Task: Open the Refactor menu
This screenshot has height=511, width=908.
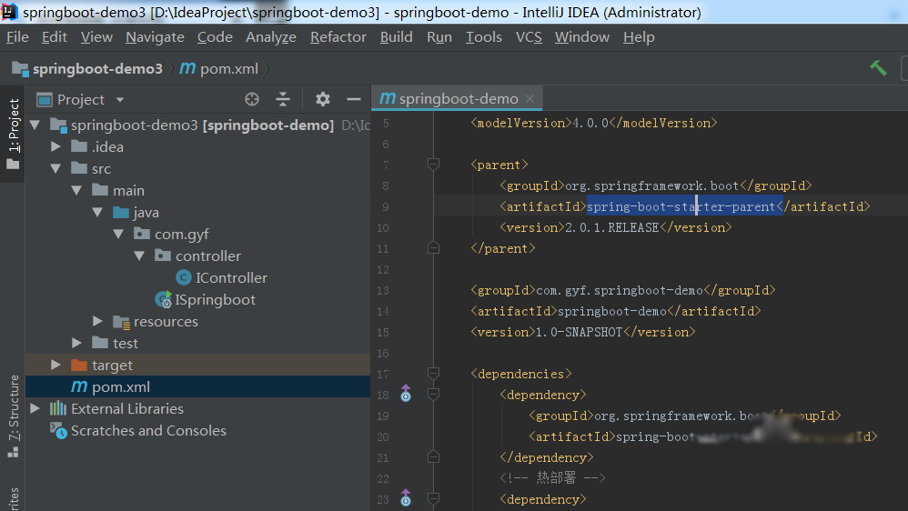Action: pos(338,37)
